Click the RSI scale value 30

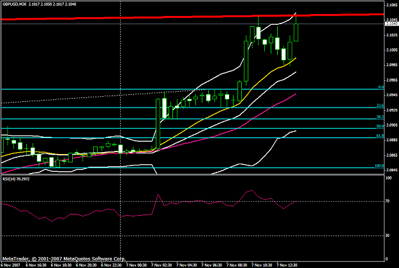tap(388, 236)
